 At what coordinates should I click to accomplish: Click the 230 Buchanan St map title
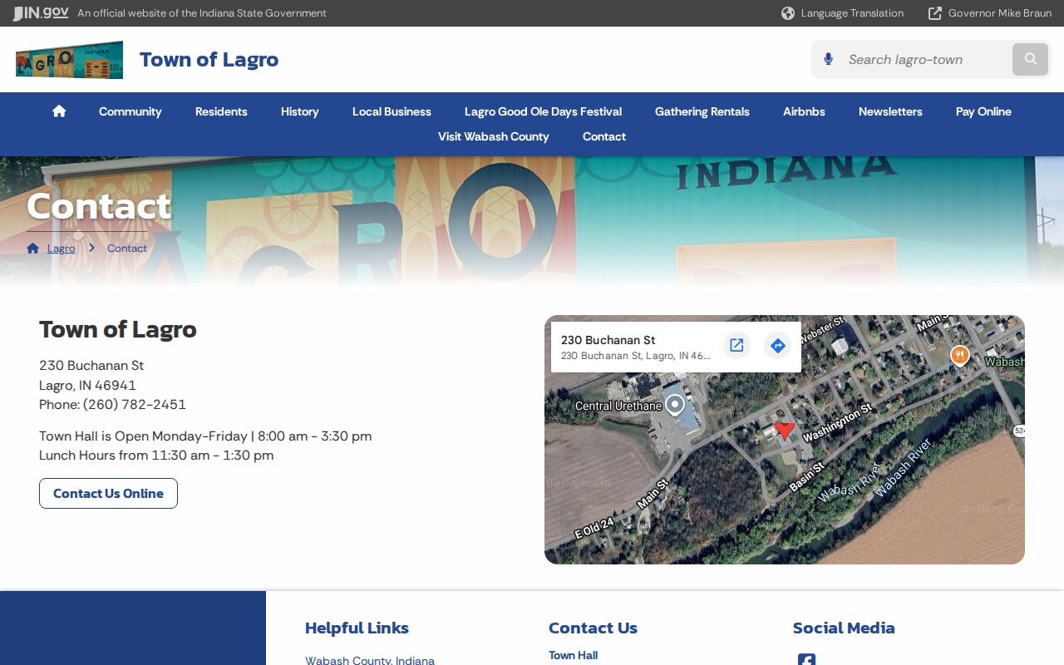click(x=608, y=339)
